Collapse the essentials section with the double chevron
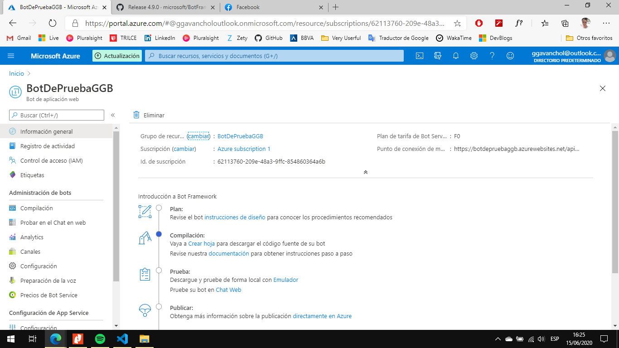 point(366,172)
